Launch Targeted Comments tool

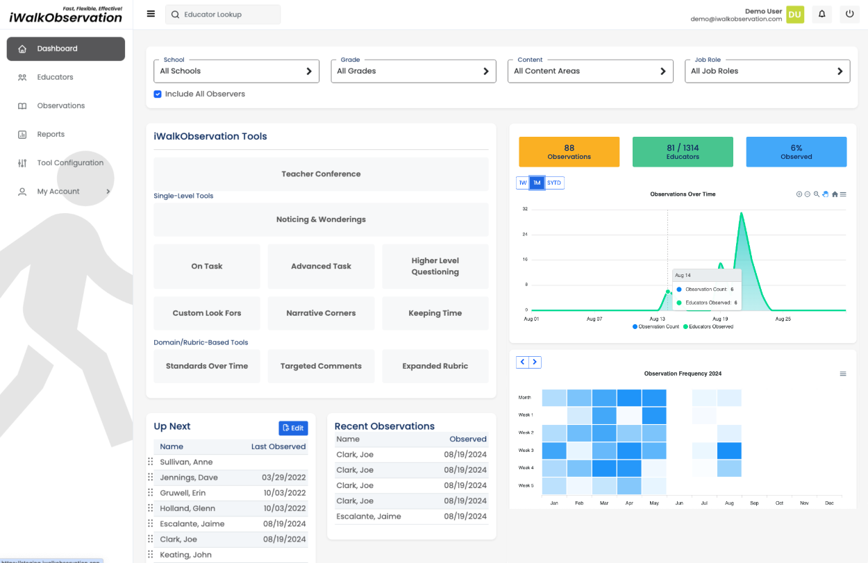pyautogui.click(x=321, y=366)
